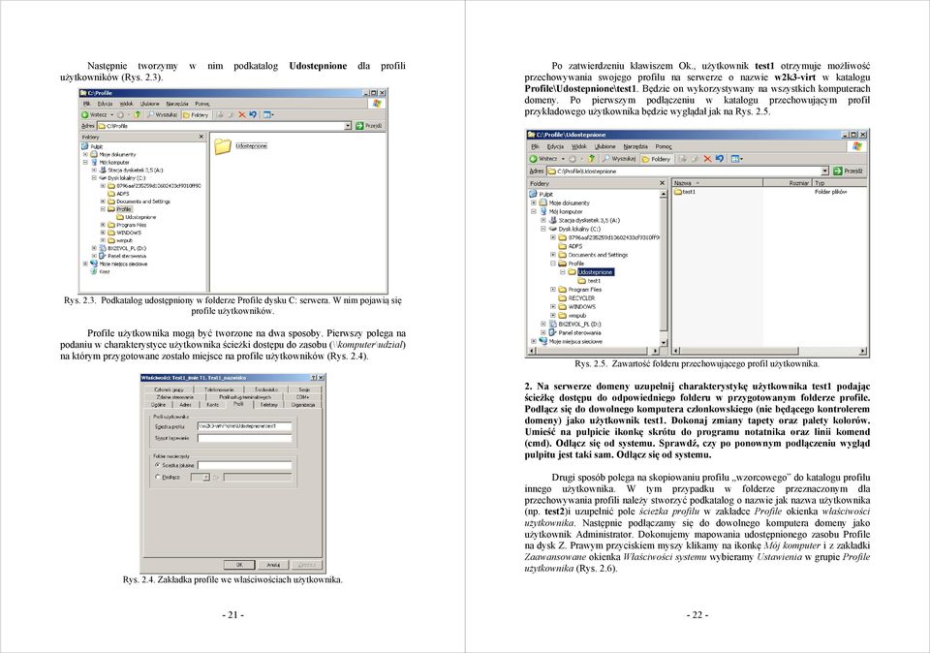Toggle Foldery button in C:\Profile window toolbar
Image resolution: width=930 pixels, height=653 pixels.
[195, 114]
